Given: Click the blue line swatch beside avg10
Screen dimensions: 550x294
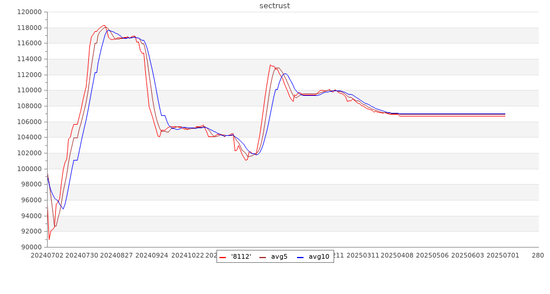Looking at the screenshot, I should click(300, 257).
